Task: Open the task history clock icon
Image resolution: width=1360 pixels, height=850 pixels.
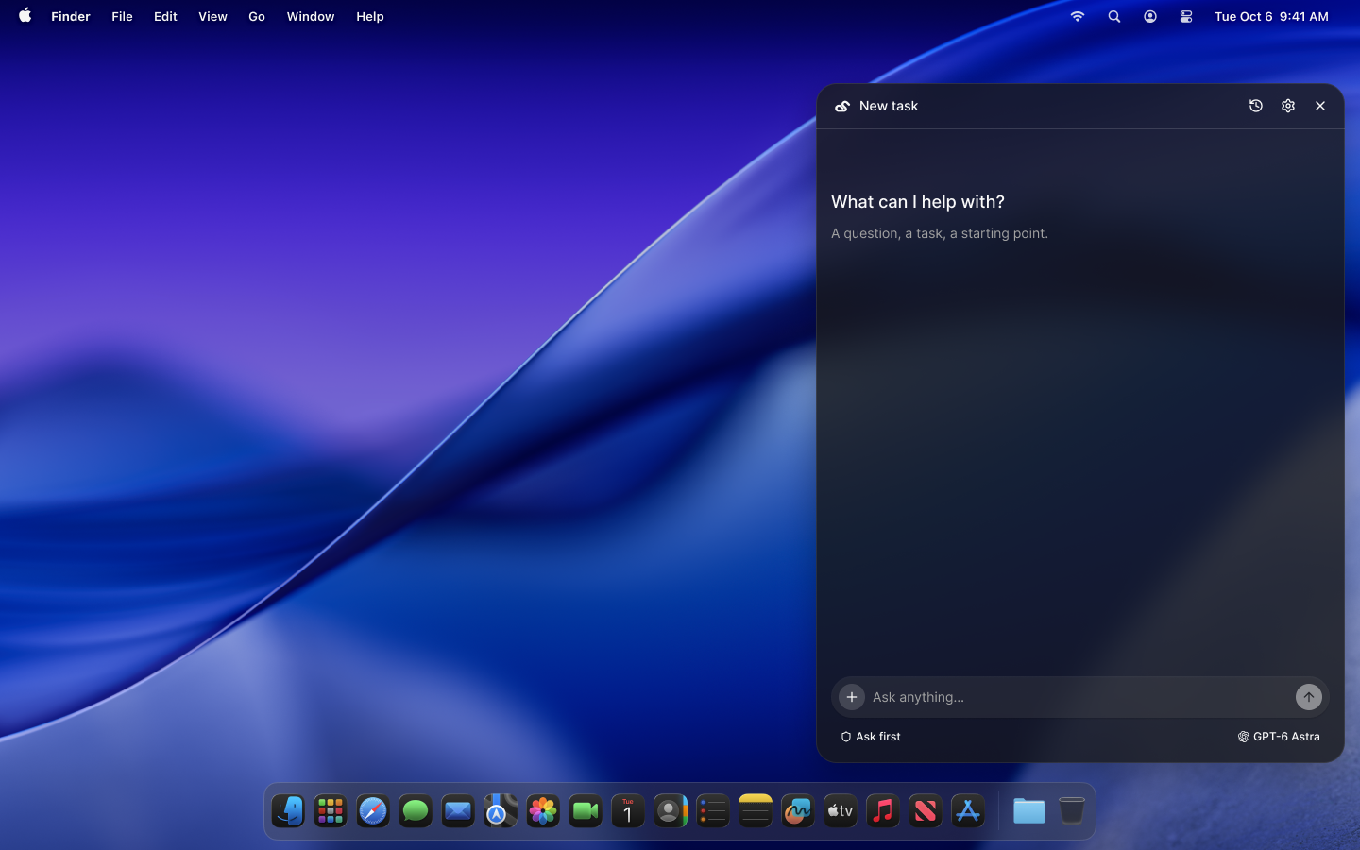Action: [x=1256, y=106]
